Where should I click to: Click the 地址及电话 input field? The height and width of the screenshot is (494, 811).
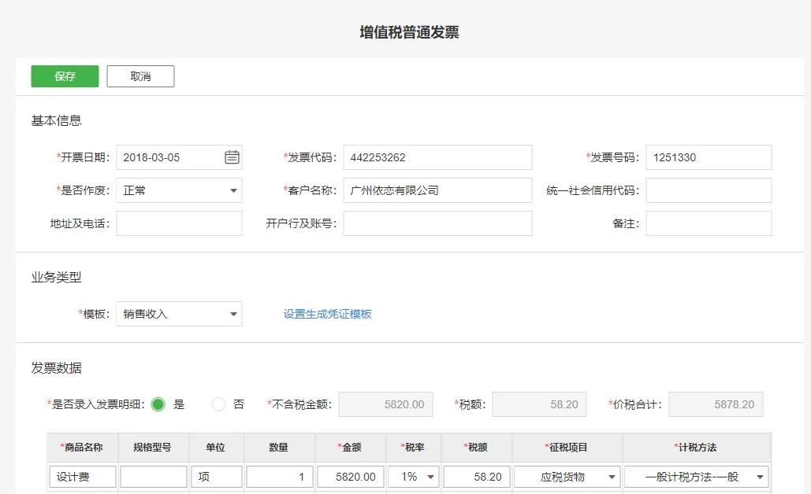[179, 223]
